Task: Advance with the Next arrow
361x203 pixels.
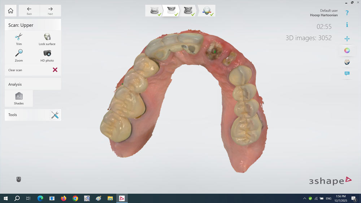Action: (x=50, y=11)
